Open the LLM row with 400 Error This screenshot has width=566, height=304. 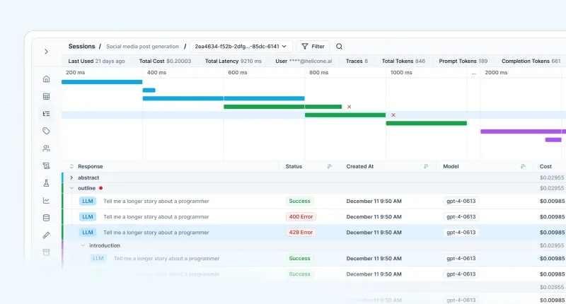tap(314, 217)
